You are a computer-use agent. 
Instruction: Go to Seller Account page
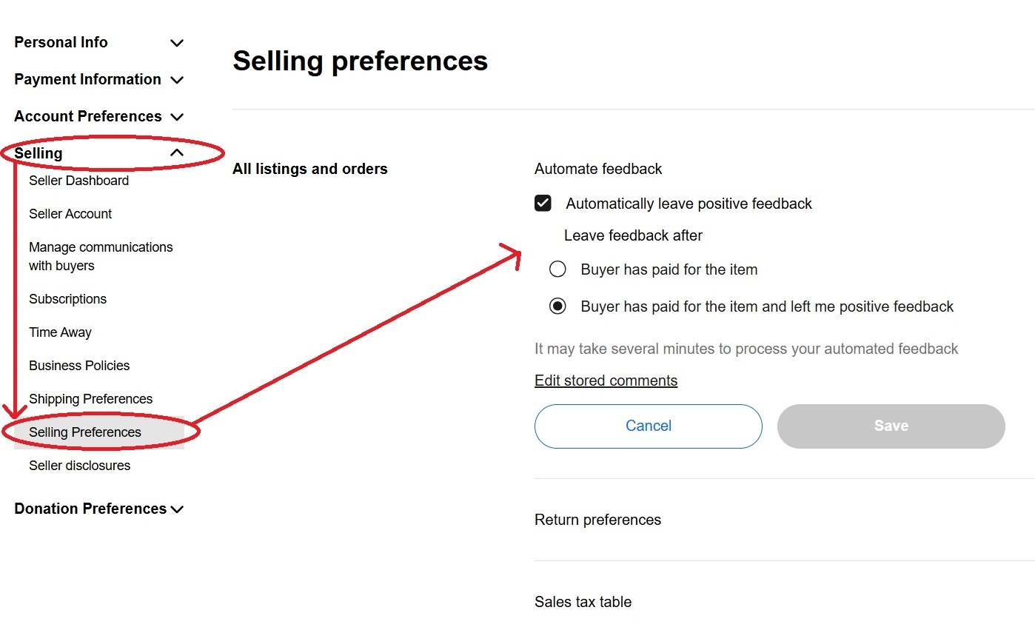(x=70, y=214)
